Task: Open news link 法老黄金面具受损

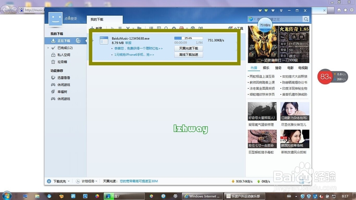Action: click(x=262, y=89)
